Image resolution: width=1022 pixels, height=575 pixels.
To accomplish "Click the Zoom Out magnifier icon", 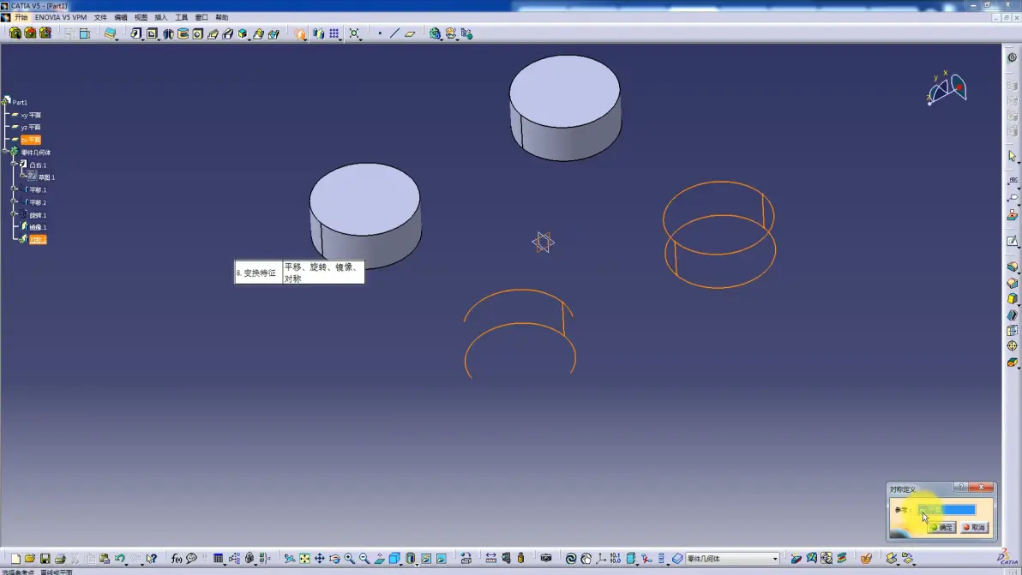I will 364,559.
